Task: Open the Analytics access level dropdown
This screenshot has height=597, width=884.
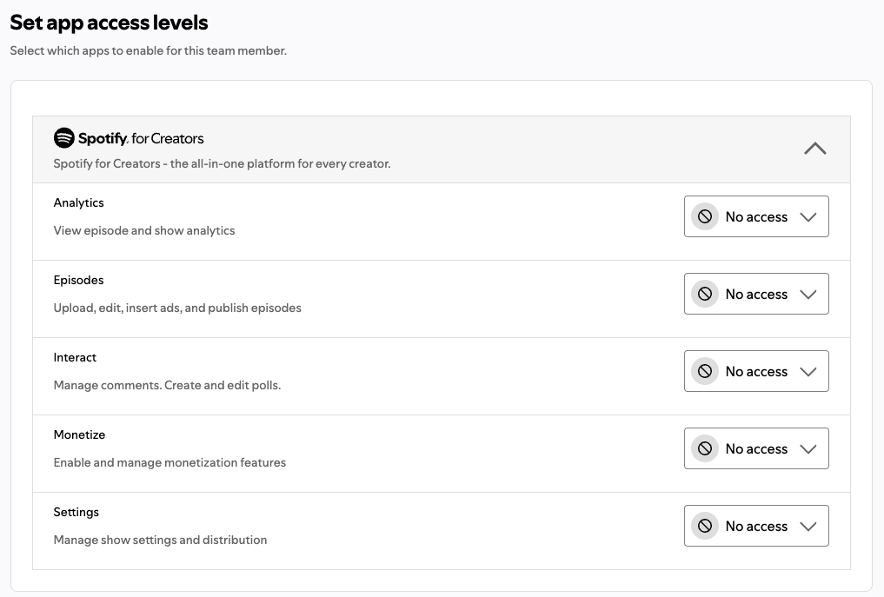Action: coord(756,216)
